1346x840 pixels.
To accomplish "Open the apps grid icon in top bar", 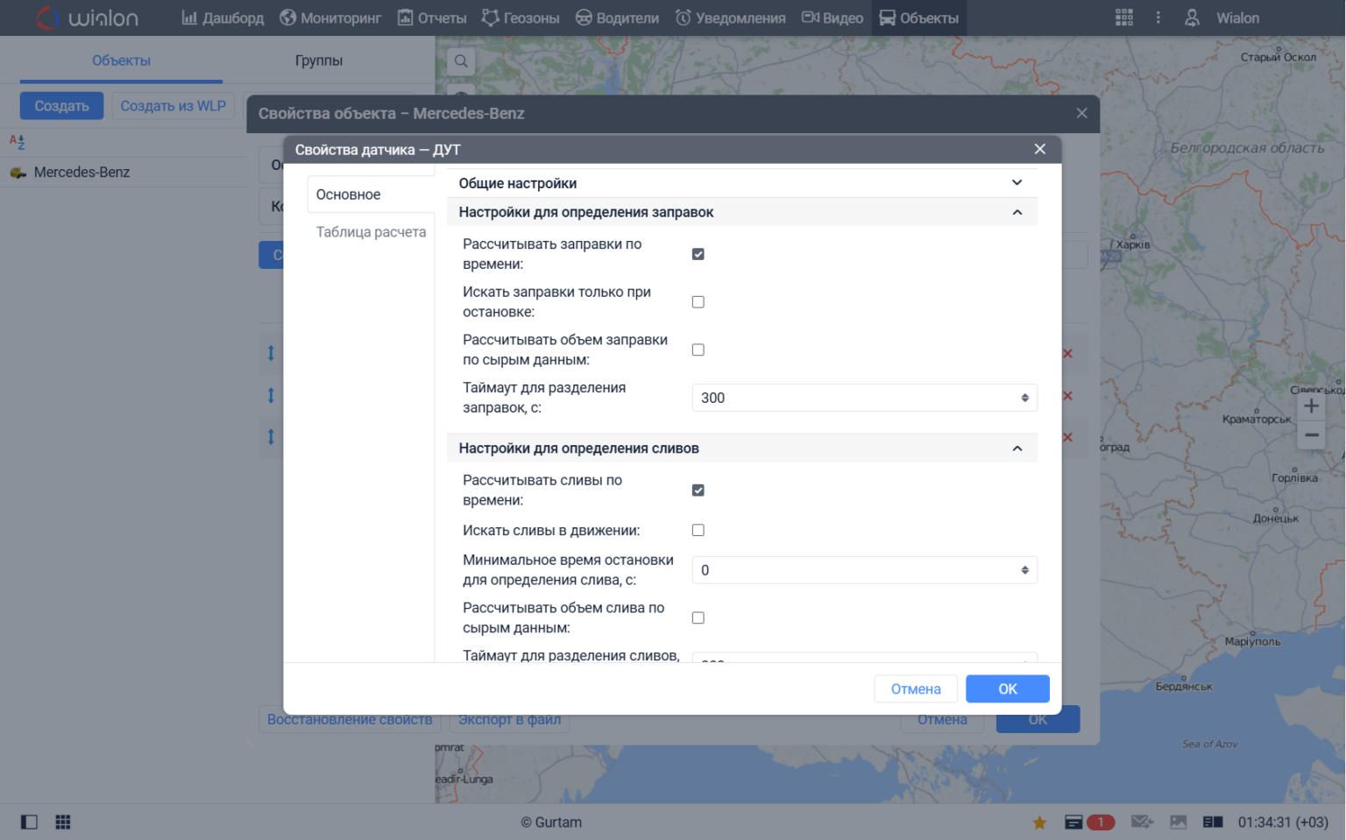I will 1123,18.
